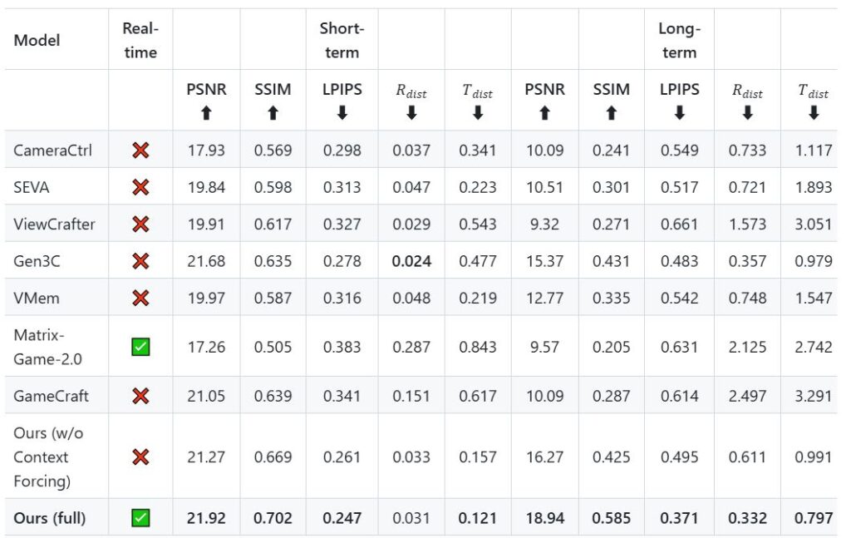Click the Long-term header label
Screen dimensions: 851x538
[x=679, y=40]
